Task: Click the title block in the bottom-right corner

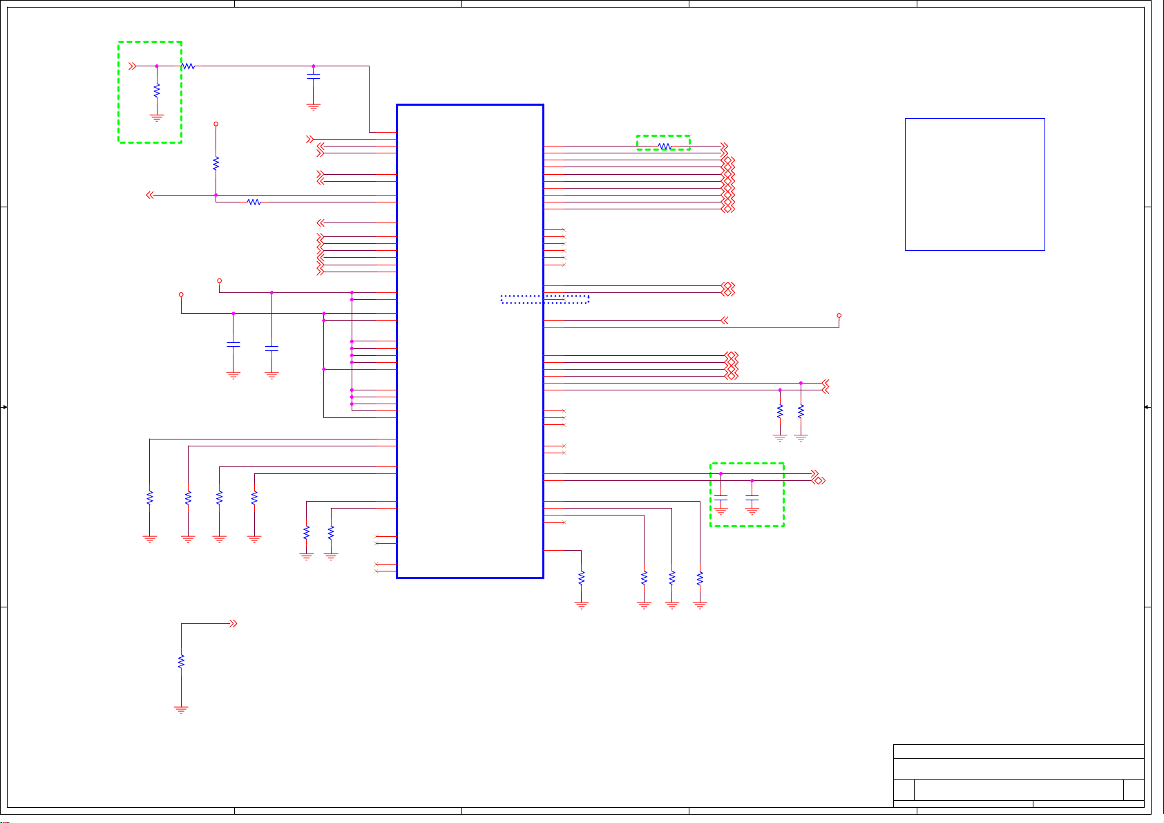Action: (1019, 775)
